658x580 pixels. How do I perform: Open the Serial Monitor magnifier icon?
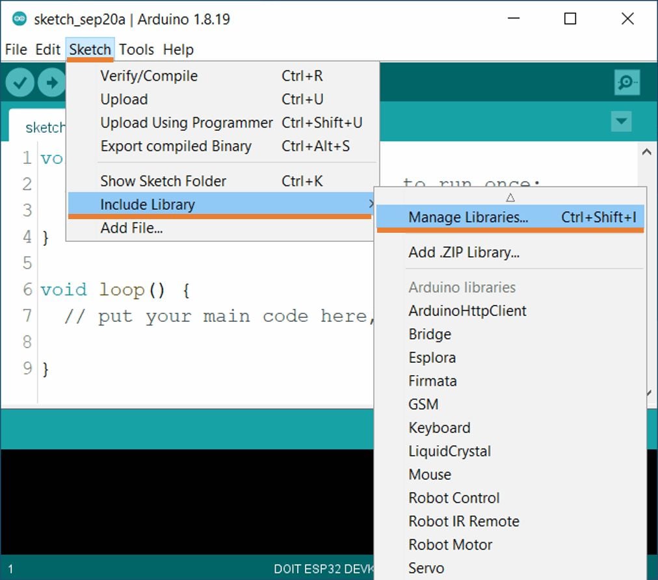[x=626, y=83]
